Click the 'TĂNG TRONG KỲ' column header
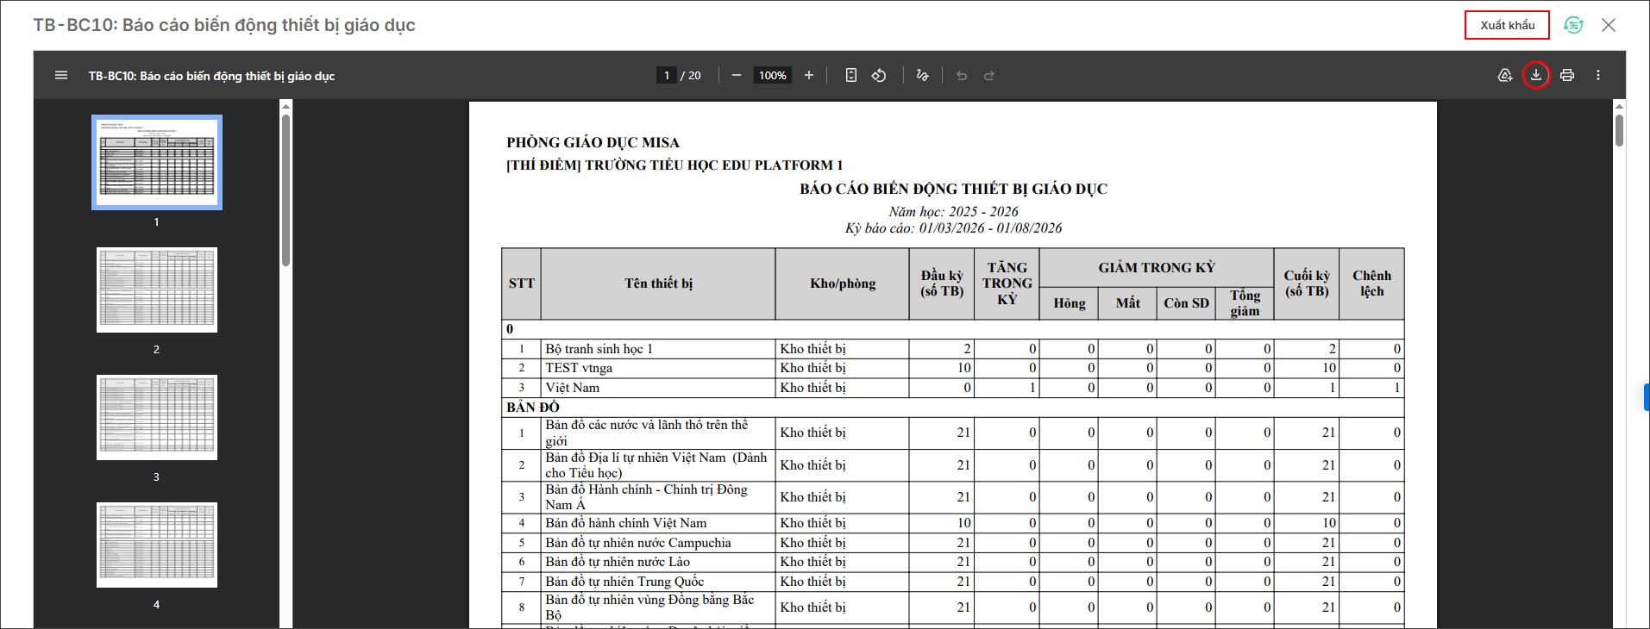Image resolution: width=1650 pixels, height=629 pixels. tap(1007, 283)
